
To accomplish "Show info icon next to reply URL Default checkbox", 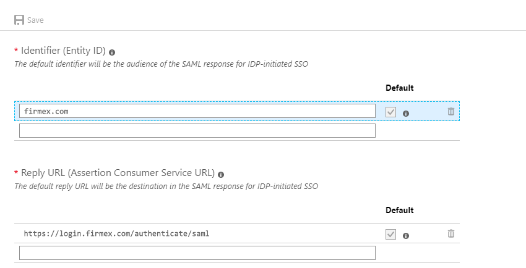I will click(406, 236).
